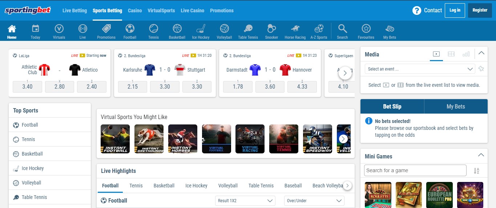The width and height of the screenshot is (496, 208).
Task: Click the Log in button
Action: (455, 10)
